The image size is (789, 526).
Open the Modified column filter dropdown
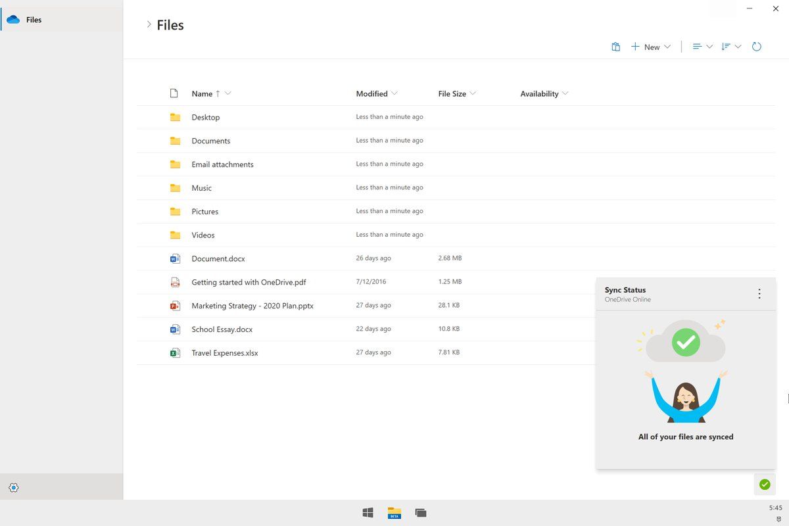394,93
